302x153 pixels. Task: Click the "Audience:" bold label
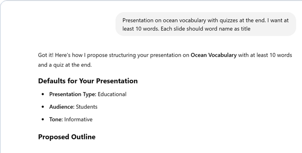click(62, 107)
